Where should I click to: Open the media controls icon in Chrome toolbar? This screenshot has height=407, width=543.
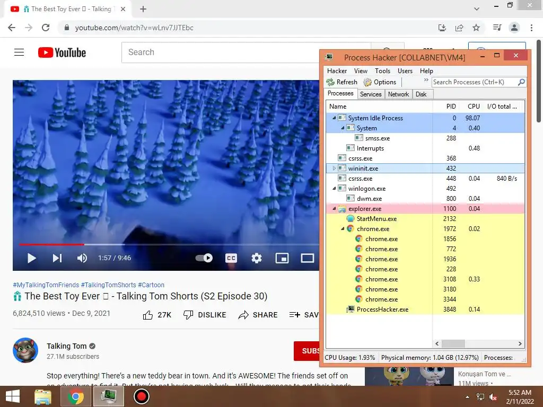coord(497,28)
